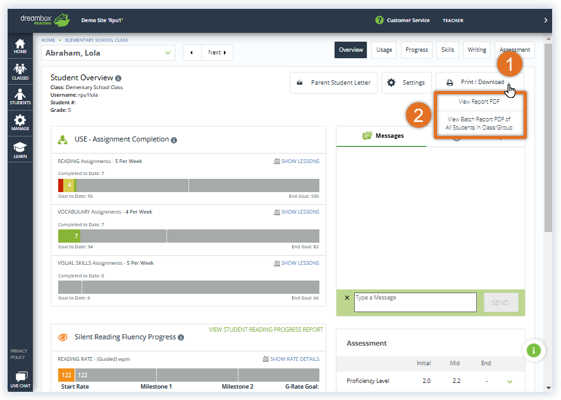
Task: Click the Type a Message field
Action: pos(416,302)
